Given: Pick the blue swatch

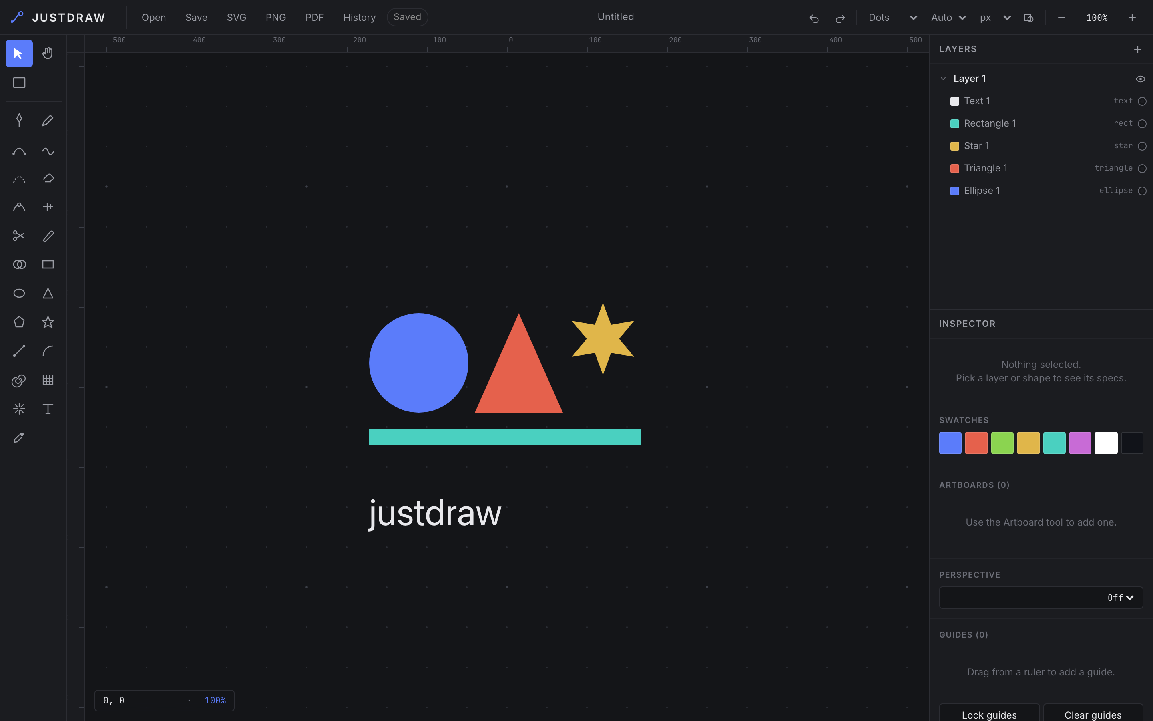Looking at the screenshot, I should (x=950, y=443).
